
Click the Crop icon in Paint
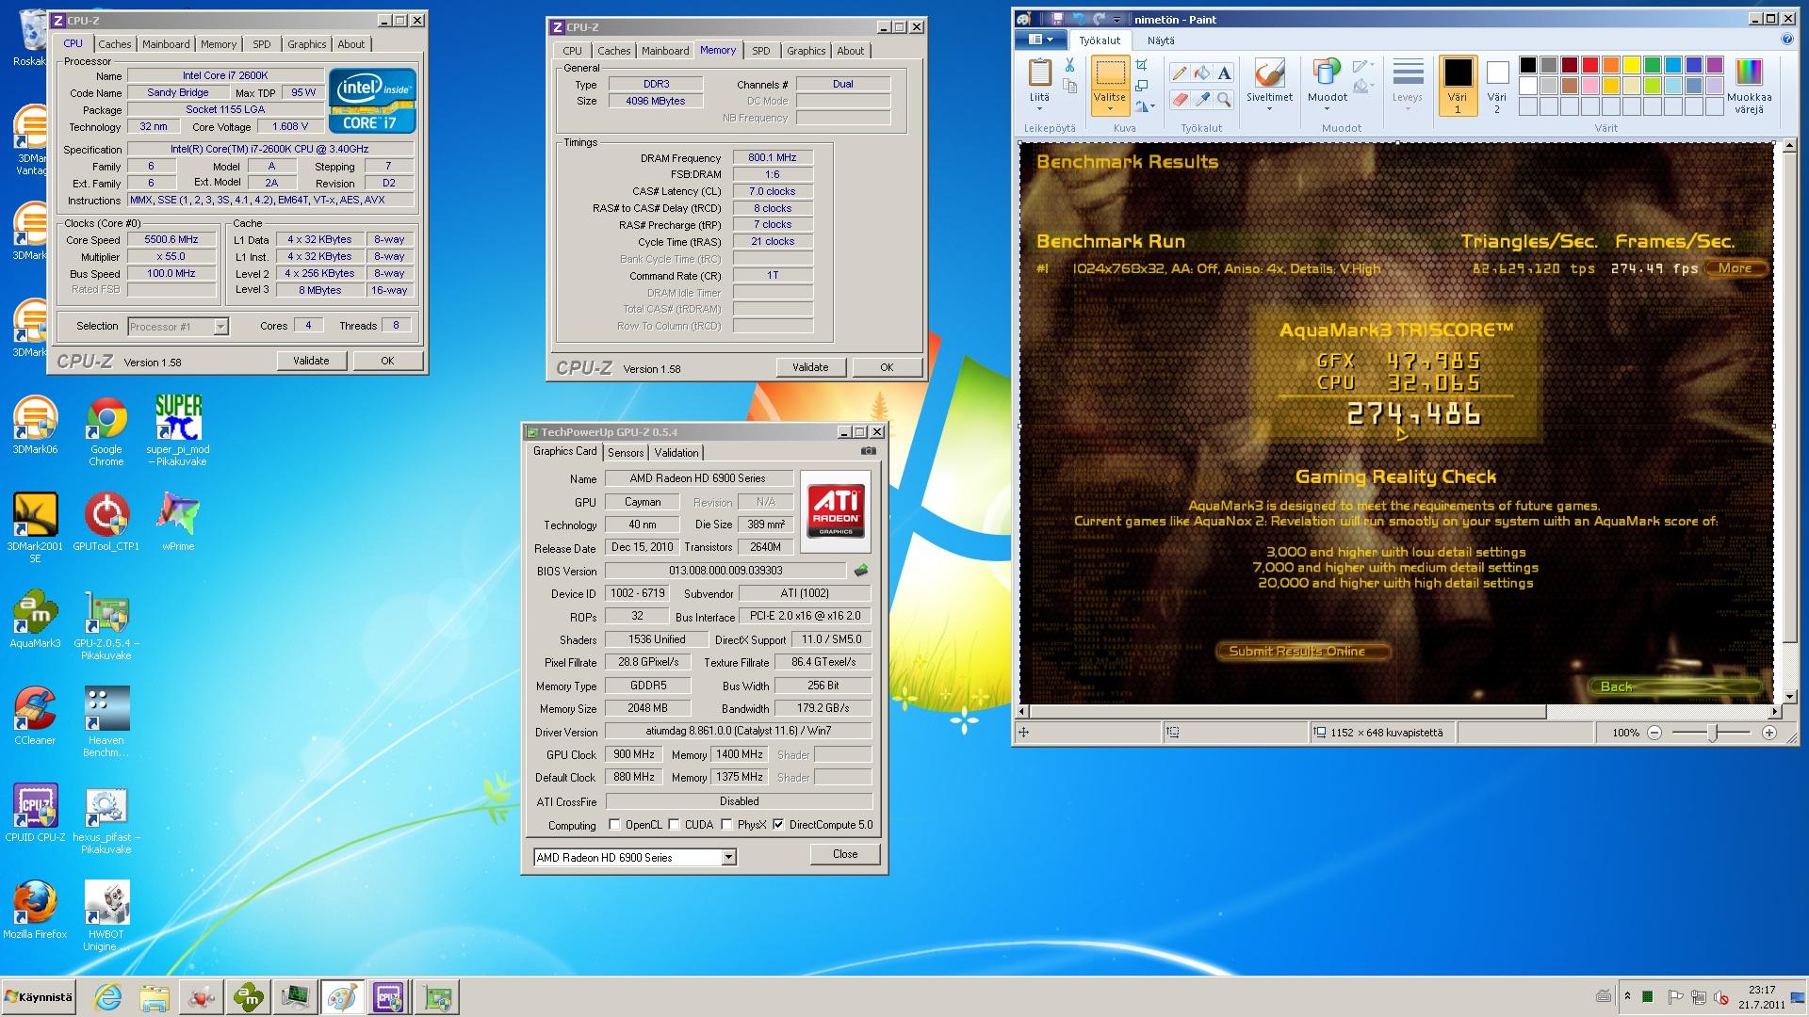[1142, 65]
